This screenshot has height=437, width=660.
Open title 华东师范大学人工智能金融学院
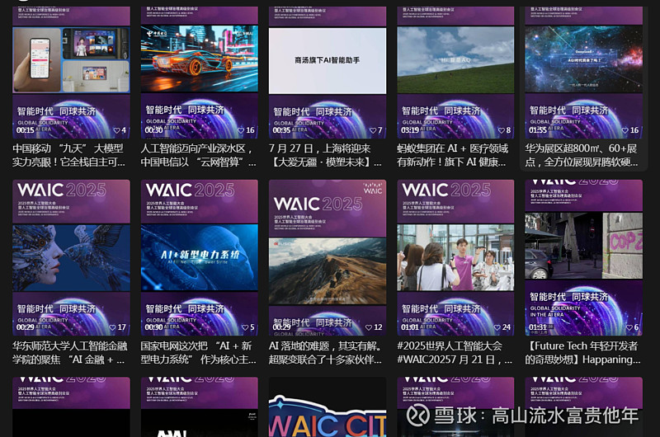click(70, 353)
